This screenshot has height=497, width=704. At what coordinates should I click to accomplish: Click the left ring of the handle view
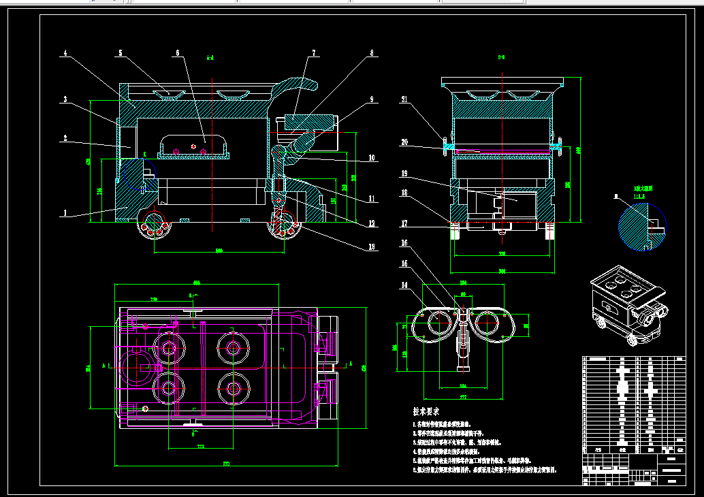coord(440,322)
